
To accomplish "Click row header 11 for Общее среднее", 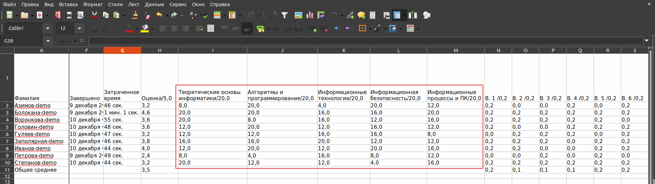I will point(7,170).
